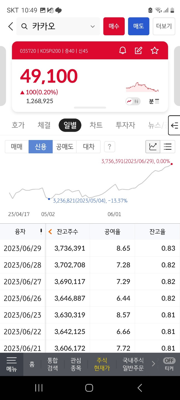Open the 분 chart period selector
Image resolution: width=180 pixels, height=400 pixels.
click(x=154, y=101)
